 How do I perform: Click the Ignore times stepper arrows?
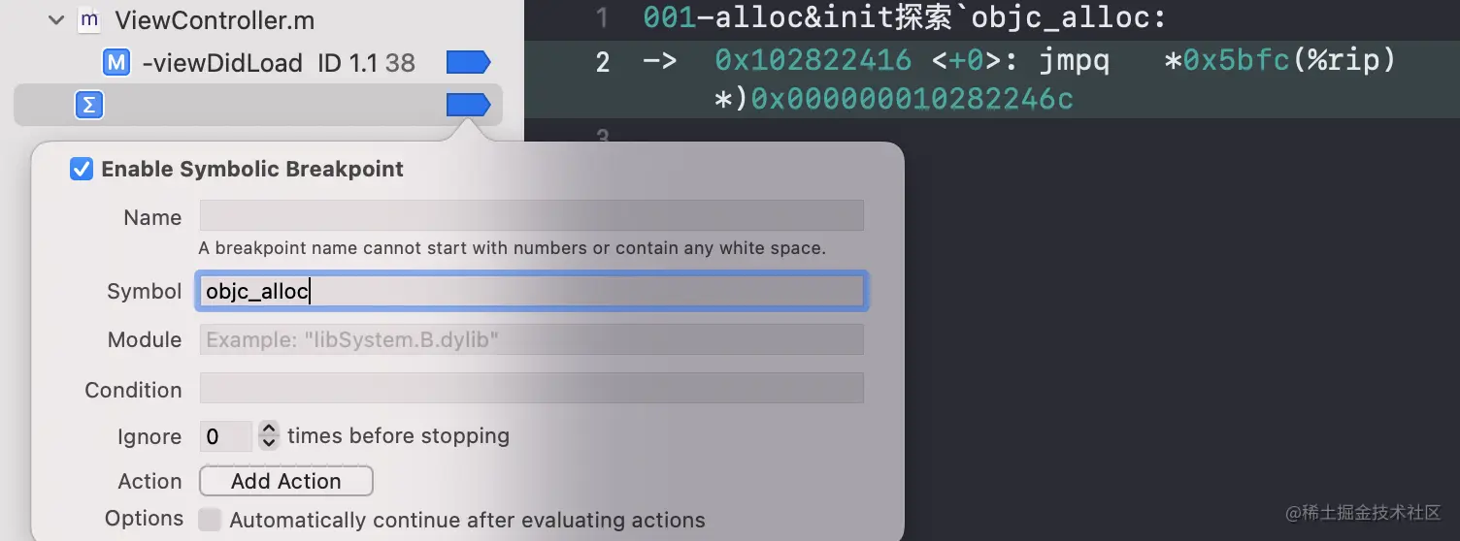tap(269, 436)
